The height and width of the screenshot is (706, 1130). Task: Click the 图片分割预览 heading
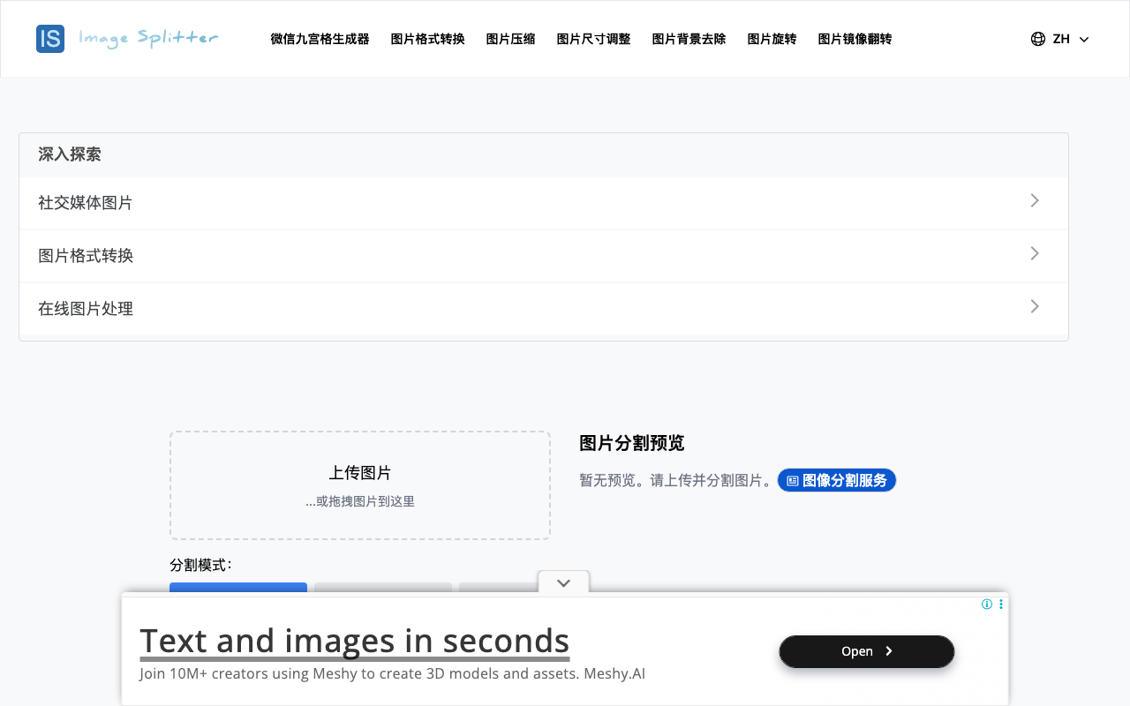point(632,443)
